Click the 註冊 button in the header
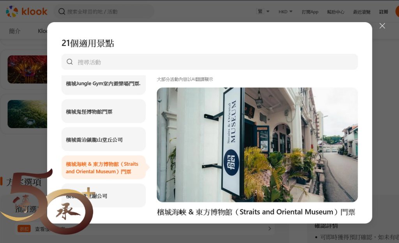 coord(383,12)
